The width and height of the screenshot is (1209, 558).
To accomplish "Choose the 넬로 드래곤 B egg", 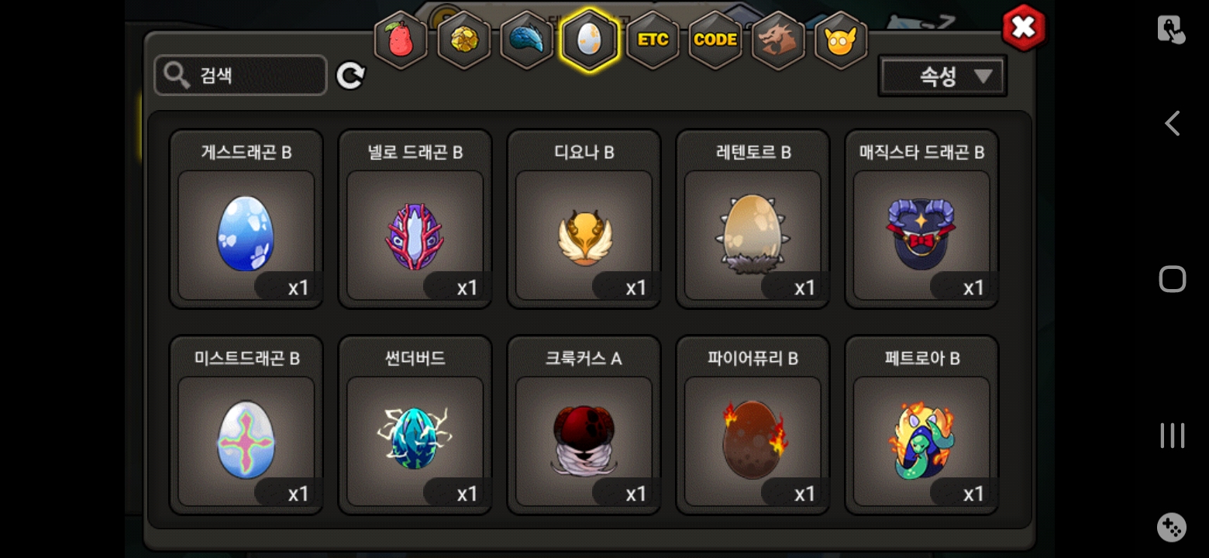I will (415, 219).
